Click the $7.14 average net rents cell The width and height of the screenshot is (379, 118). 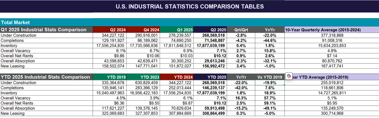(x=332, y=56)
